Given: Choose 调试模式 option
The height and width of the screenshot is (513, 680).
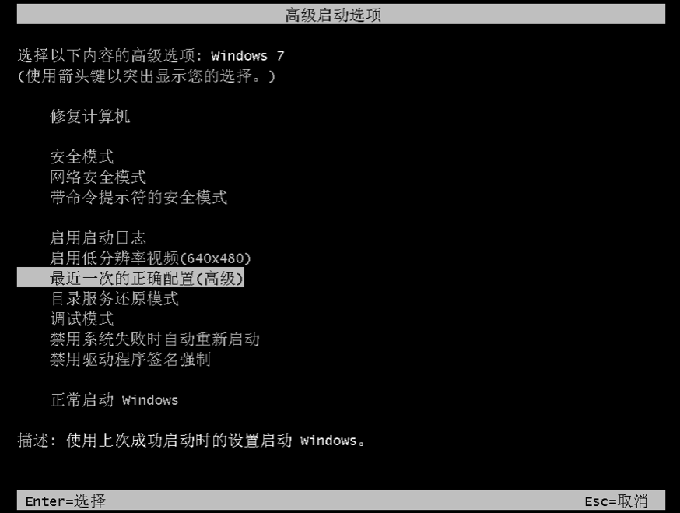Looking at the screenshot, I should coord(82,318).
